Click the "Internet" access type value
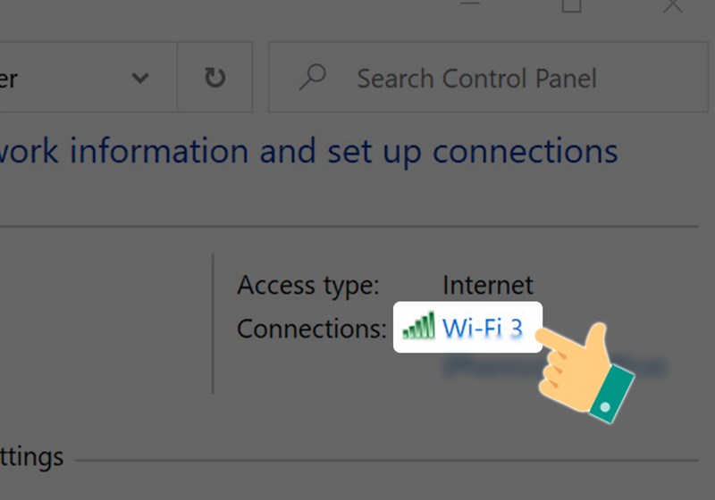 [487, 286]
